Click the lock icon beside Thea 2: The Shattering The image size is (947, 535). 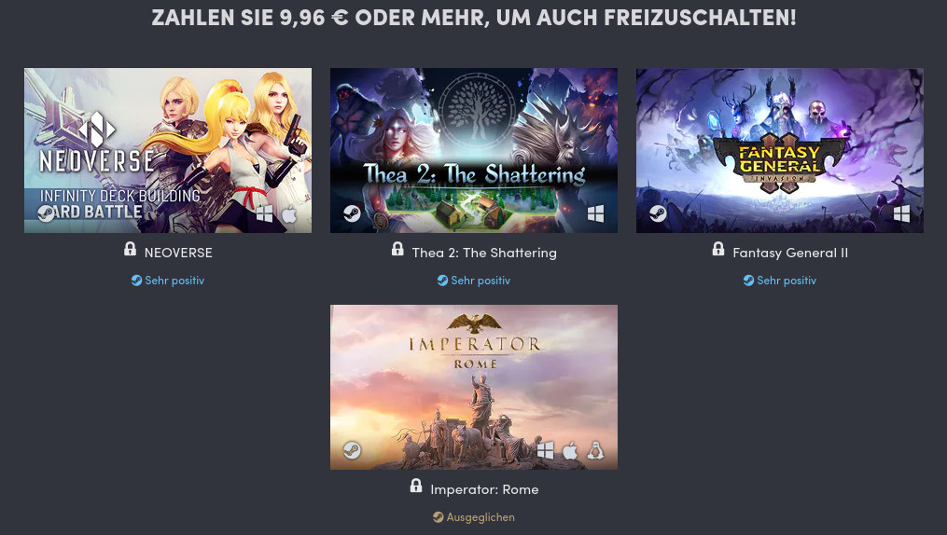coord(397,249)
